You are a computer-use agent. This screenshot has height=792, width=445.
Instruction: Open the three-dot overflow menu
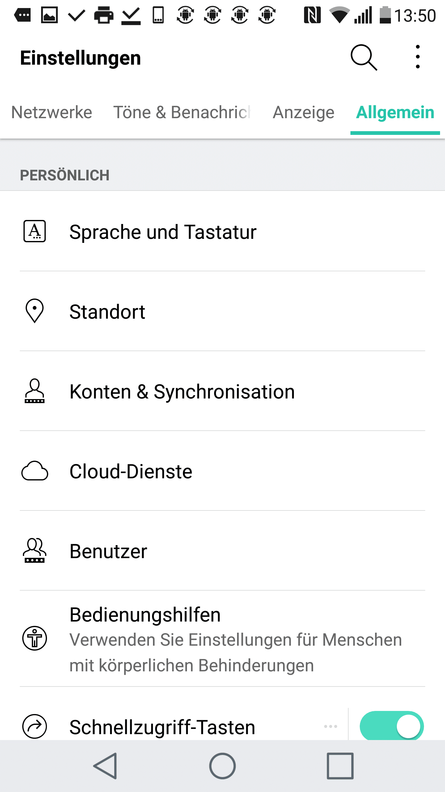[x=417, y=57]
